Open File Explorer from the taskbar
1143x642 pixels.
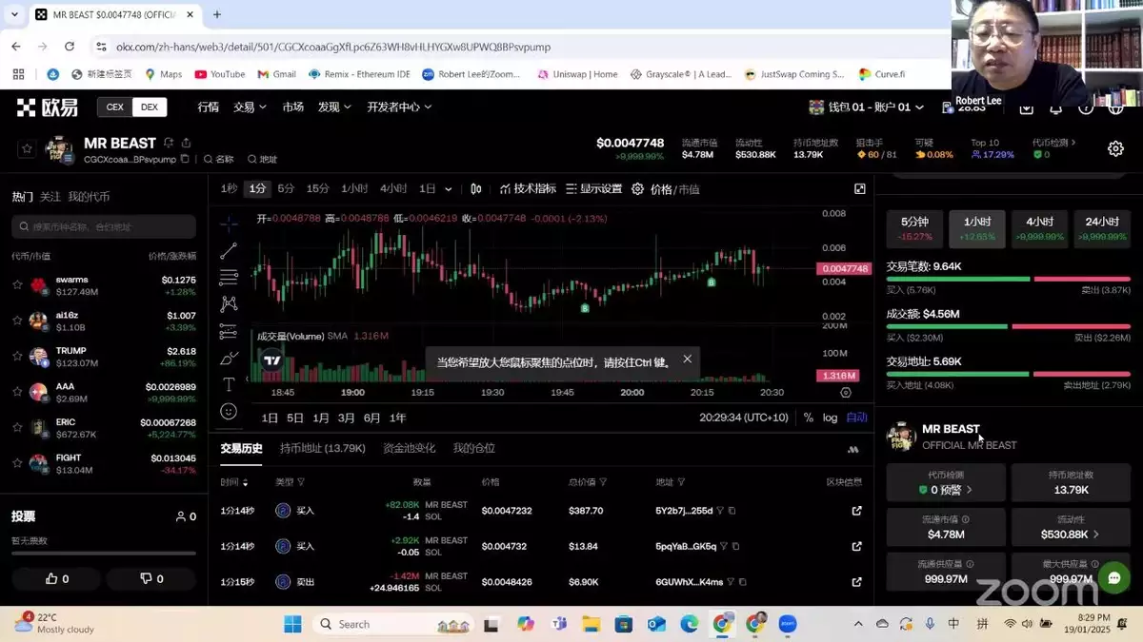point(591,624)
